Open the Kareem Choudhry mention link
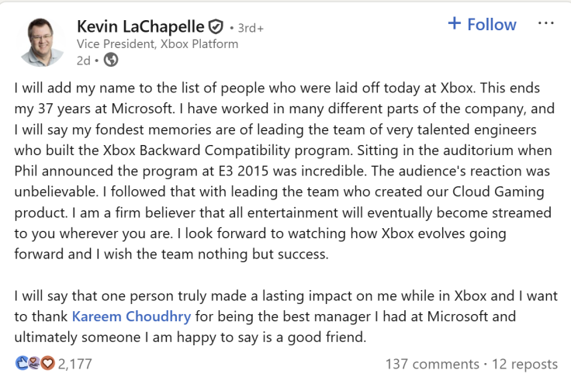The image size is (571, 377). 131,316
